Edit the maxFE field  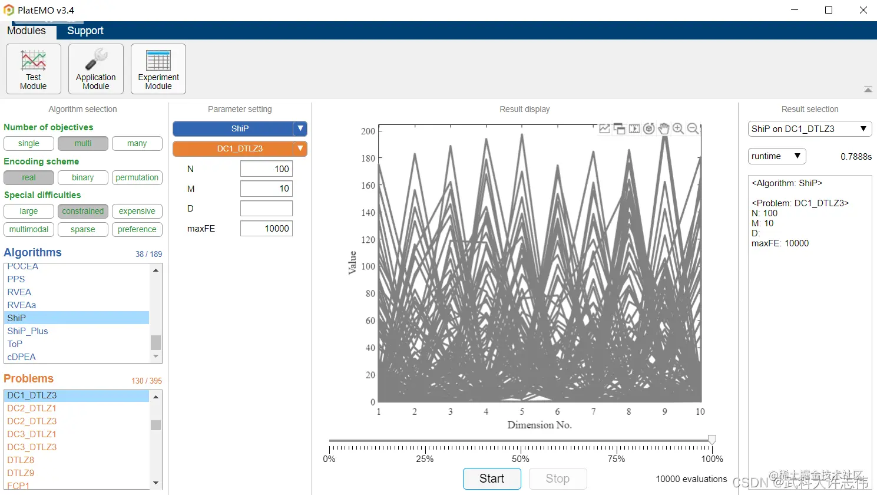pyautogui.click(x=266, y=229)
